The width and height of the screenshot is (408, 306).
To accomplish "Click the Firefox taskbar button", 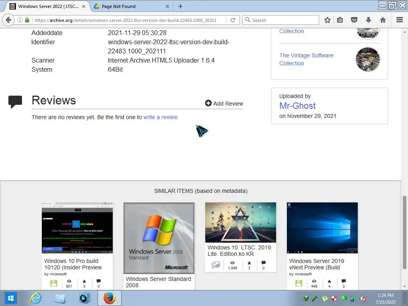I will tap(110, 298).
